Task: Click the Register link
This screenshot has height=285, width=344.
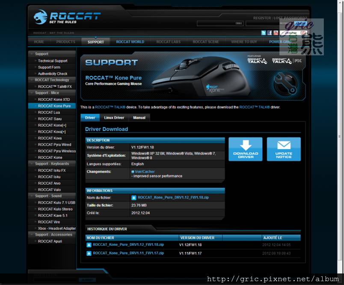Action: pyautogui.click(x=262, y=18)
